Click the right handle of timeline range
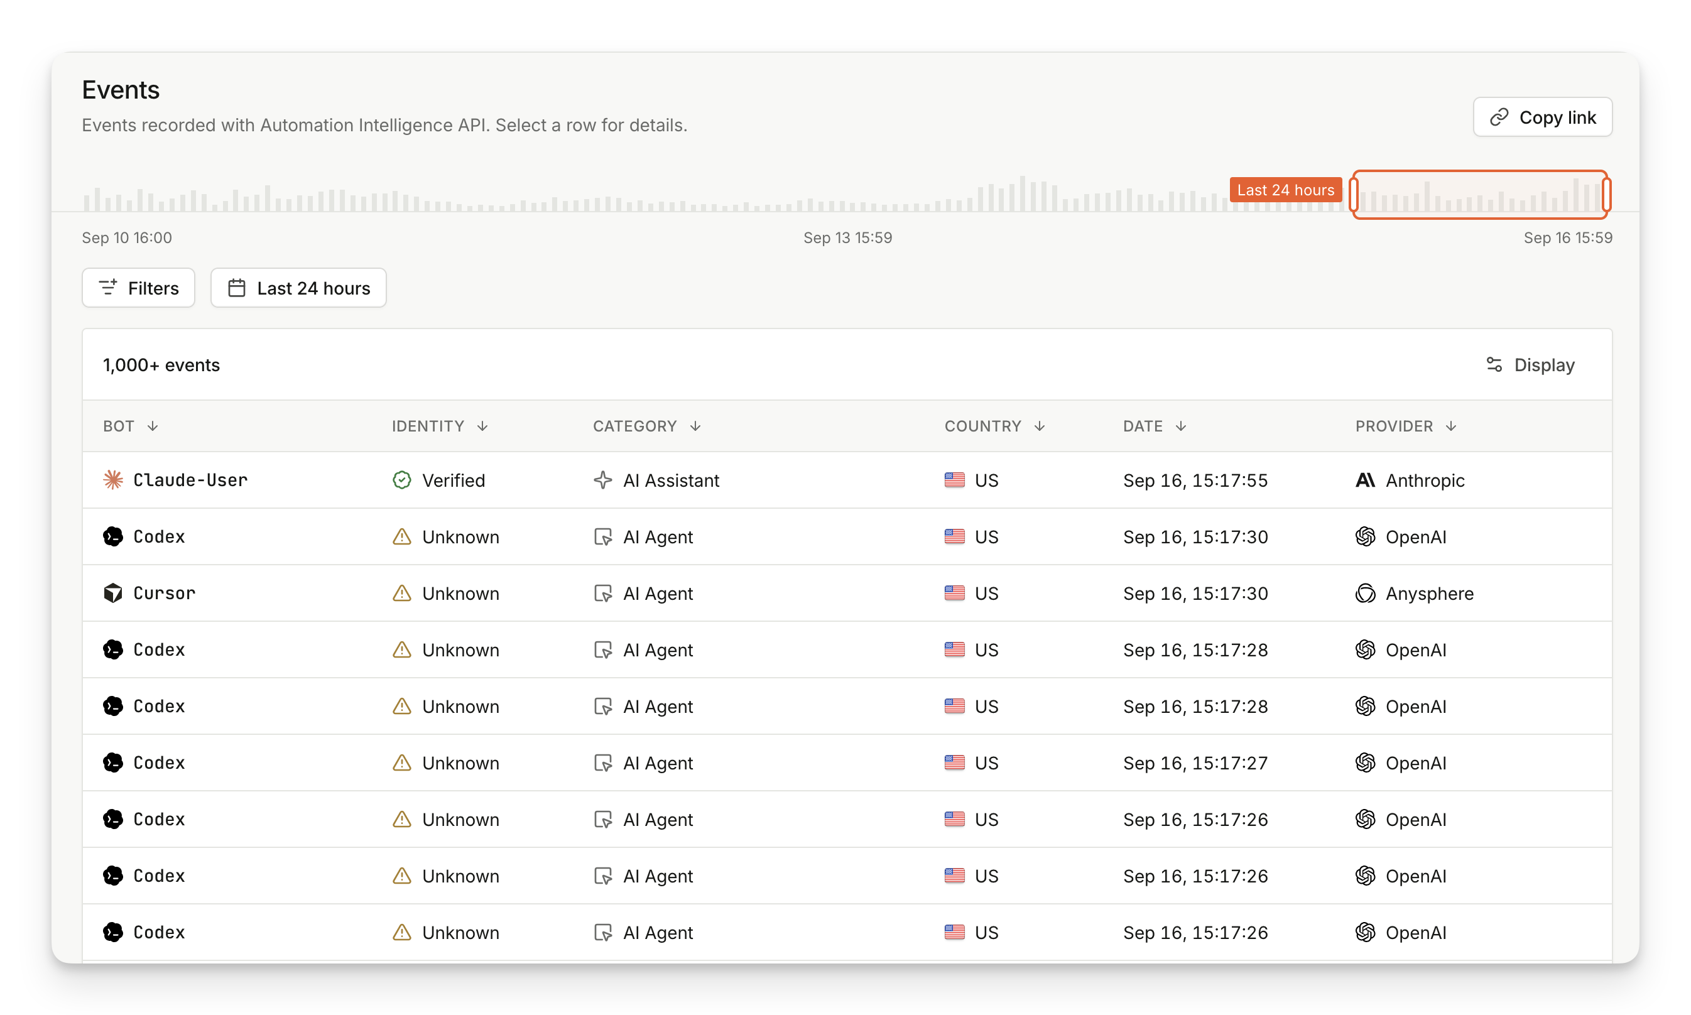Screen dimensions: 1691x1015 click(1606, 195)
